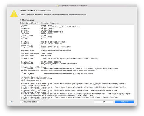Click the 'Received changes notification alert' log line

(x=76, y=94)
